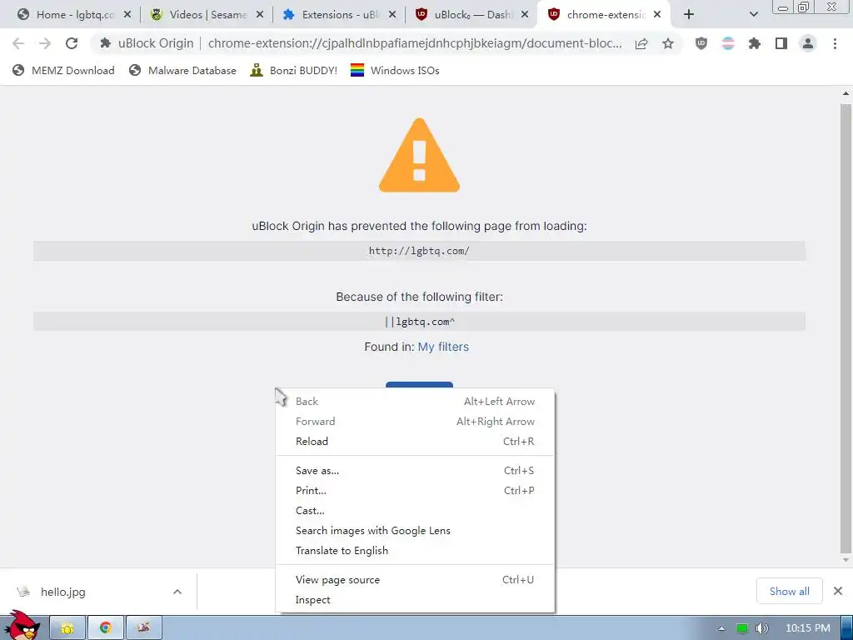This screenshot has width=853, height=640.
Task: Open the Malware Database bookmark
Action: pyautogui.click(x=182, y=71)
